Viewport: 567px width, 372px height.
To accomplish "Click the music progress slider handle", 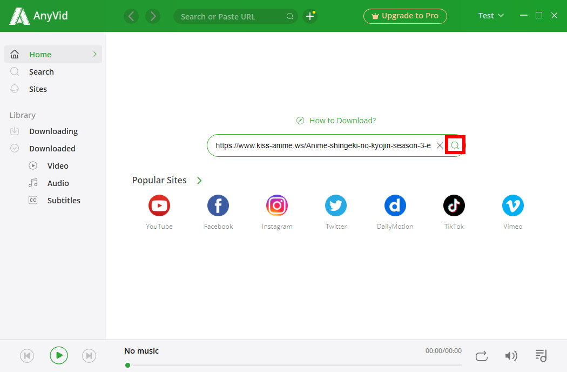I will click(x=127, y=365).
